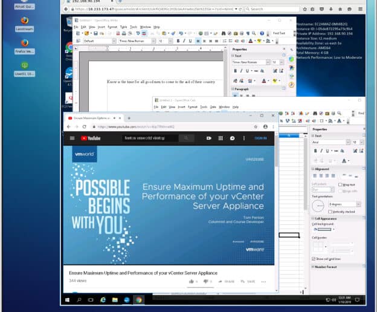
Task: Toggle Wrap text checkbox in Calc sidebar
Action: coord(340,184)
